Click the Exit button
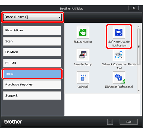 coord(129,122)
